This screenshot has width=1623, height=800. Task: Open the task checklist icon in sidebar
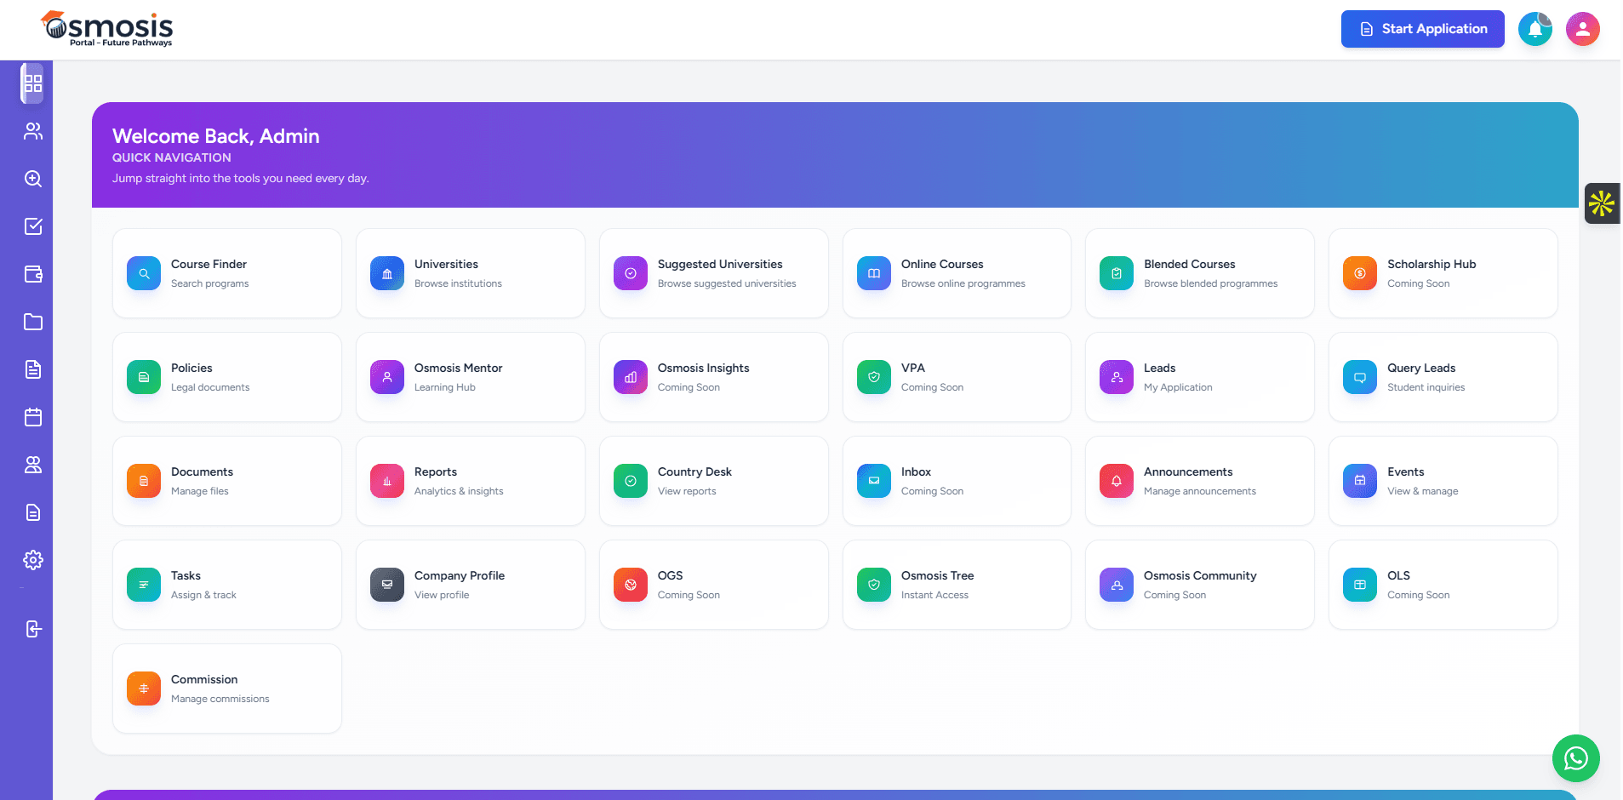[x=32, y=226]
